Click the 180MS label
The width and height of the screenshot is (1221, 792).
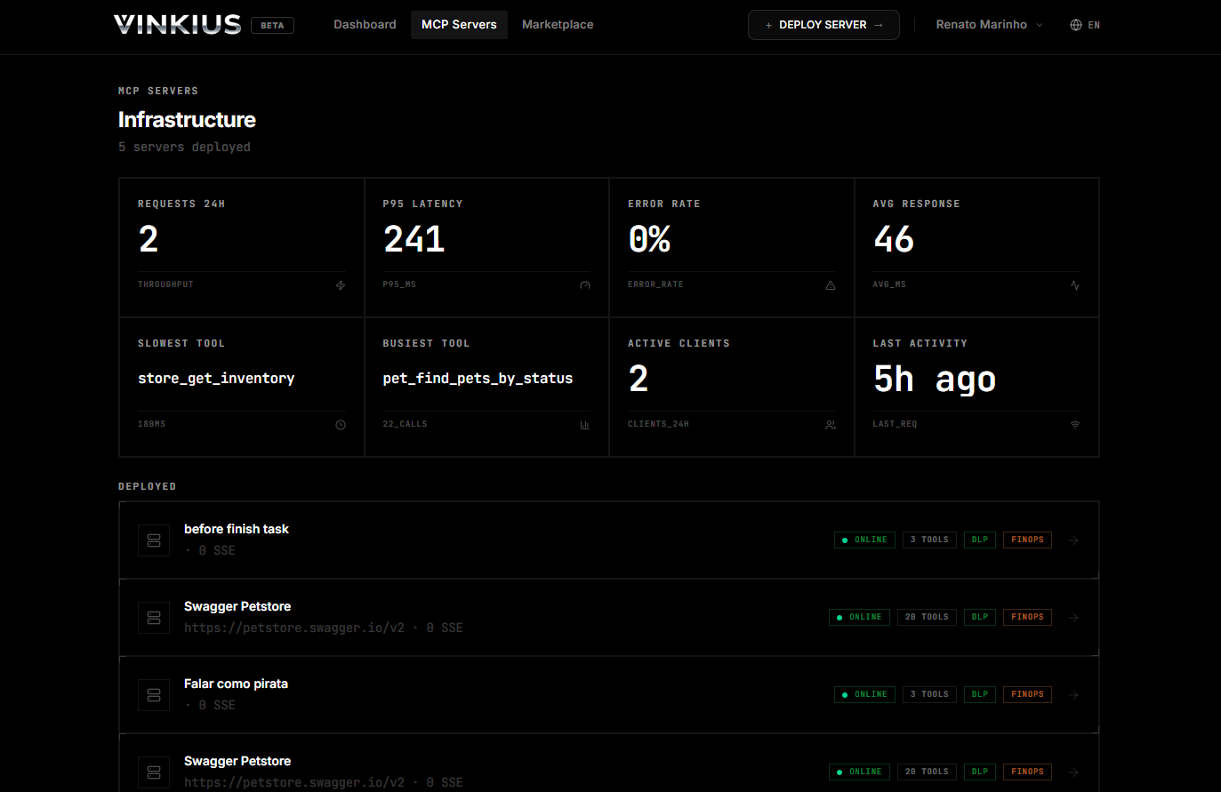tap(151, 425)
